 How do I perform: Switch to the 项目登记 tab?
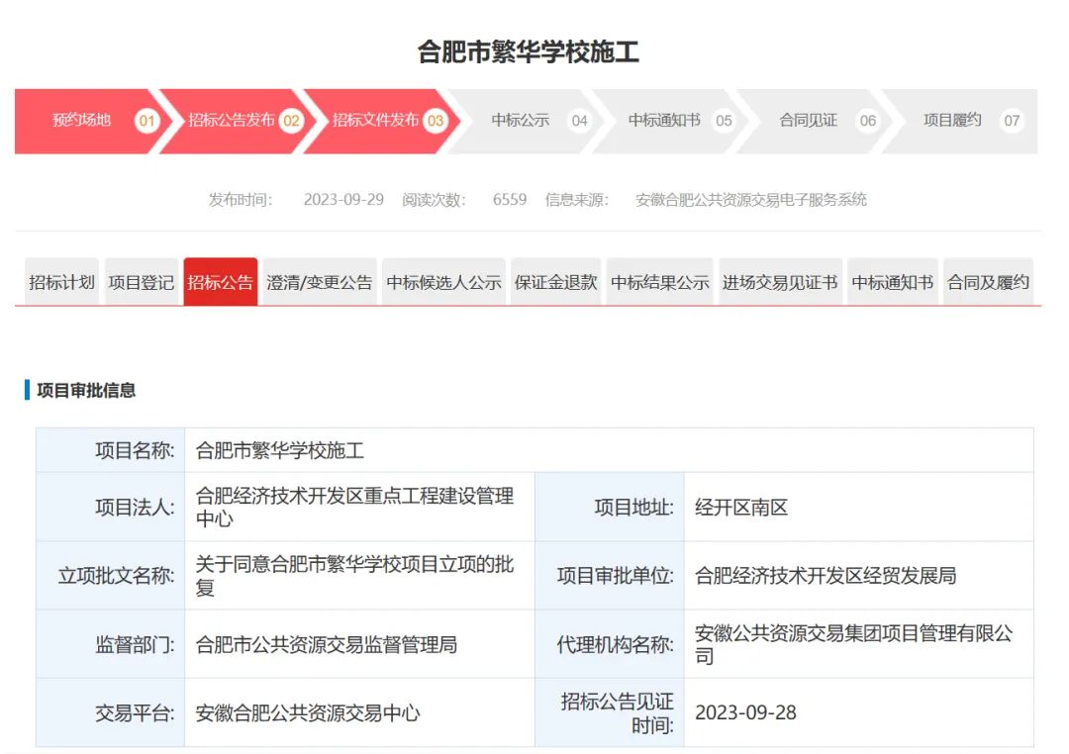coord(142,282)
